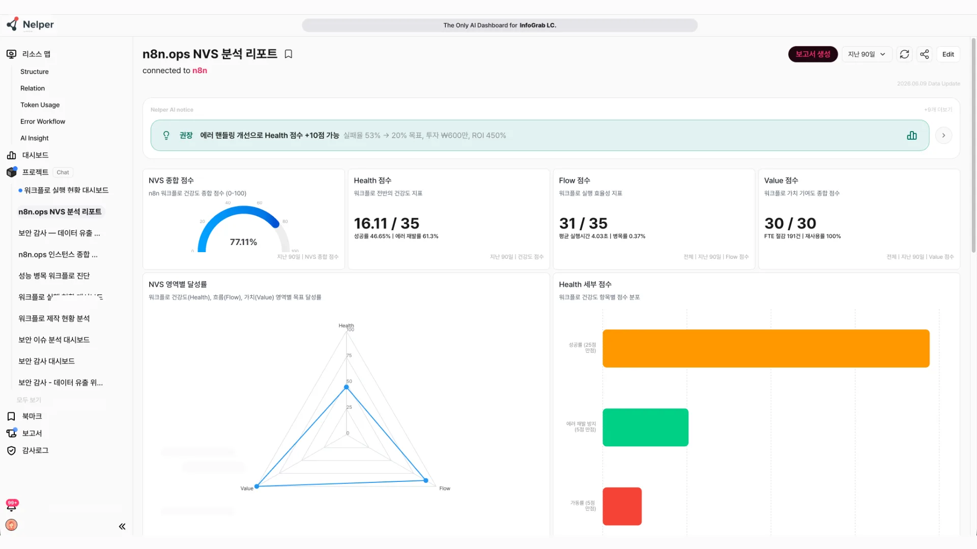Click the 감사로그 shield icon
Viewport: 977px width, 549px height.
(x=11, y=450)
